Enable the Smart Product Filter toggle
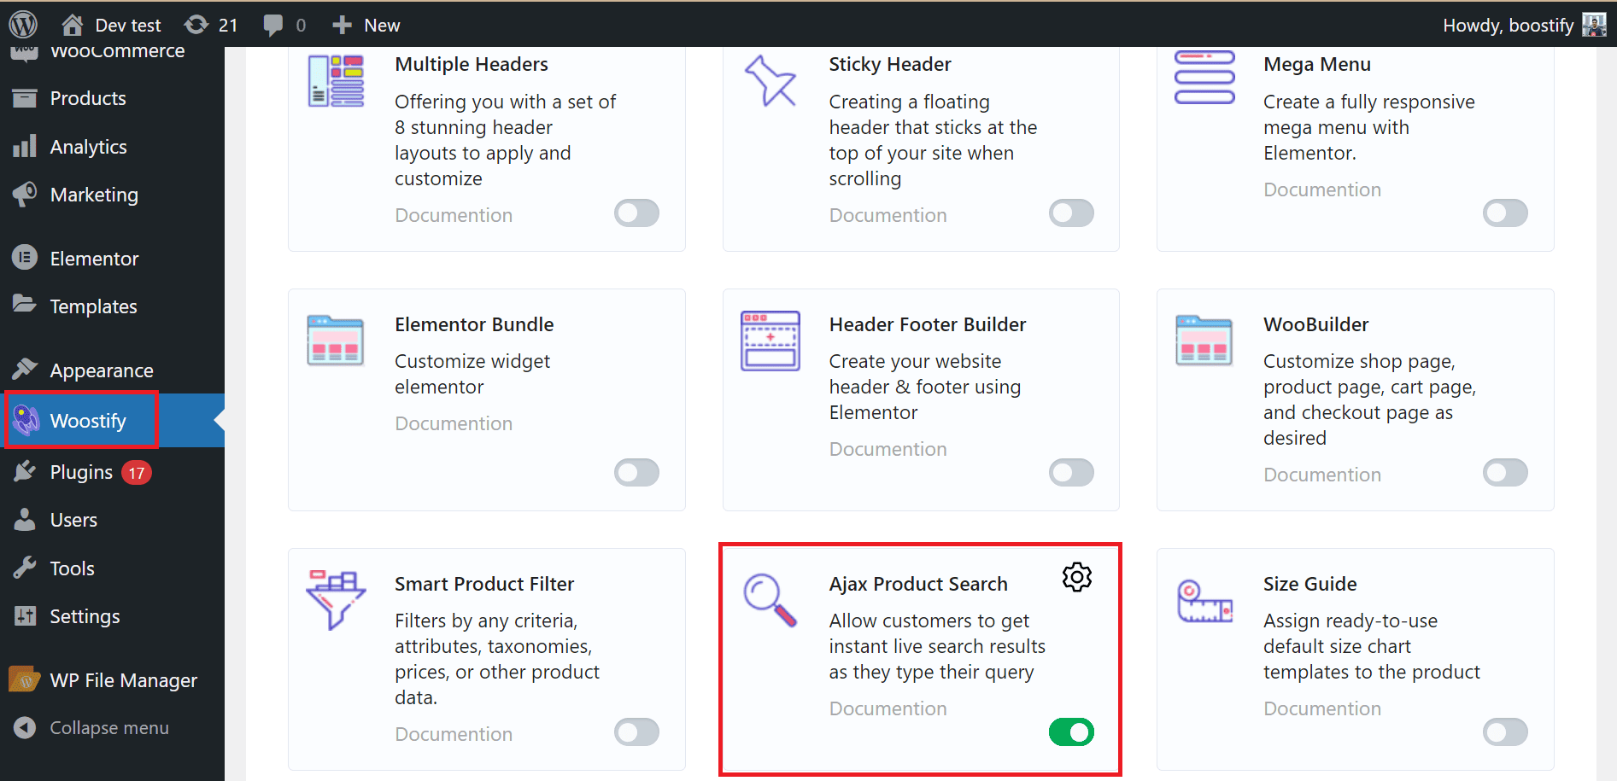The image size is (1617, 781). (x=636, y=732)
